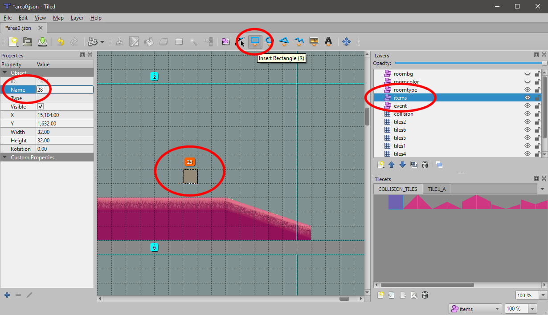Add a new tileset in Tilesets panel
Viewport: 548px width, 315px height.
point(381,295)
